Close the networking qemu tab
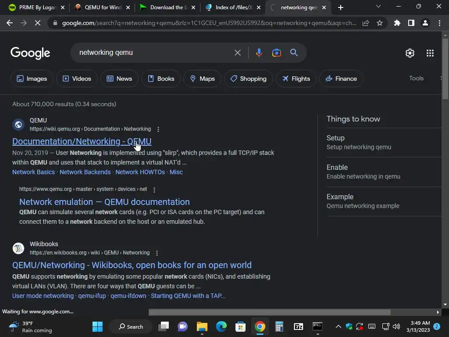Screen dimensions: 449x337 coord(324,7)
